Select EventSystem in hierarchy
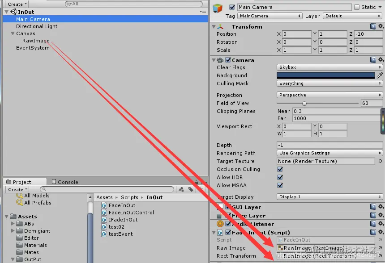 pyautogui.click(x=33, y=48)
